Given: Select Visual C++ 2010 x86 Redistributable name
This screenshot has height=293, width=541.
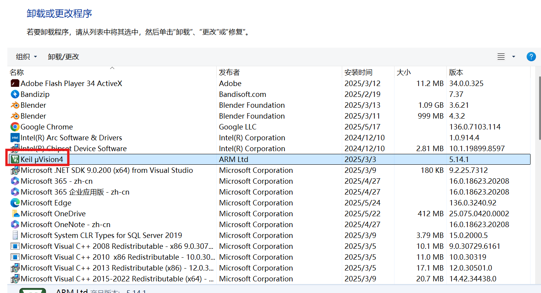Looking at the screenshot, I should 117,257.
